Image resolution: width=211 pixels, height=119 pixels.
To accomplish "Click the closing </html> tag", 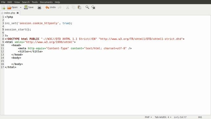I will 11,67.
